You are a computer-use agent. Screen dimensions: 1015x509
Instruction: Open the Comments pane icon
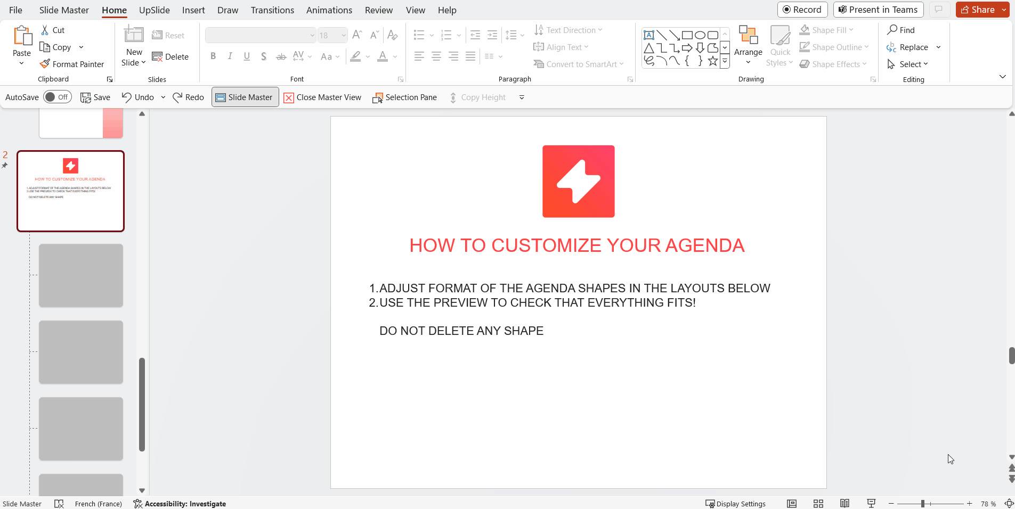pyautogui.click(x=939, y=10)
